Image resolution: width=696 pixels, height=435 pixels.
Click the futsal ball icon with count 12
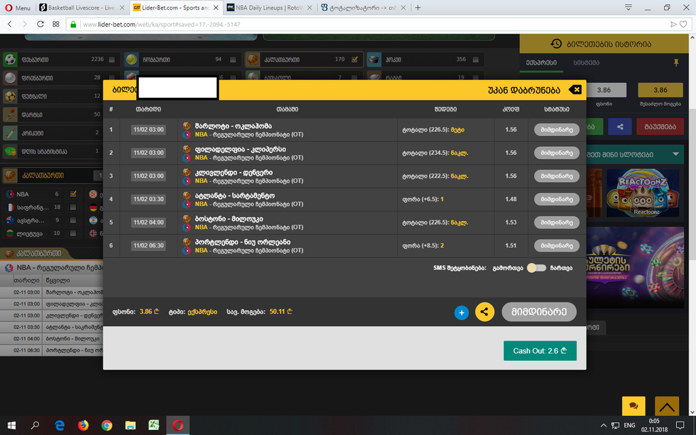click(10, 97)
